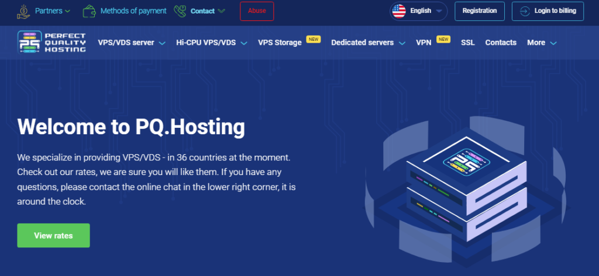Go to VPS Storage page
The width and height of the screenshot is (599, 276).
tap(280, 43)
